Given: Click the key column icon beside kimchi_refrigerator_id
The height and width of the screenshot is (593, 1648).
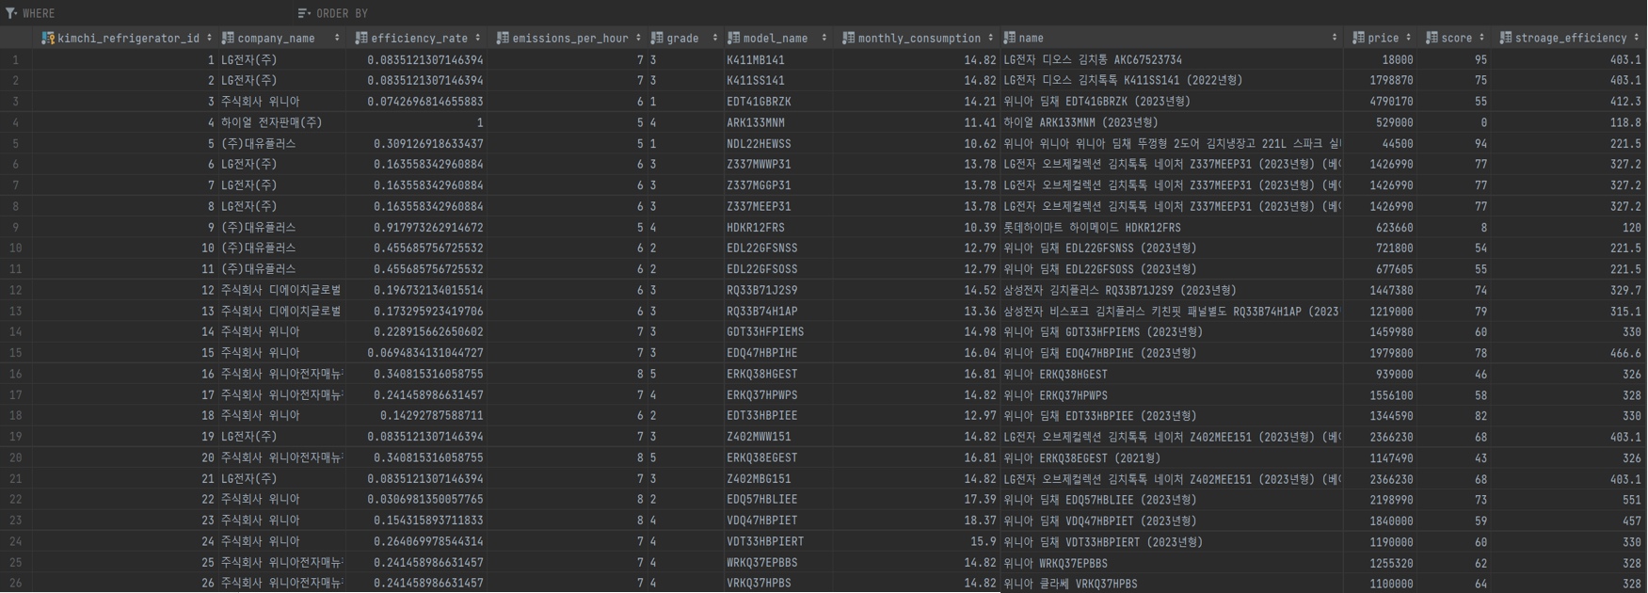Looking at the screenshot, I should [48, 38].
